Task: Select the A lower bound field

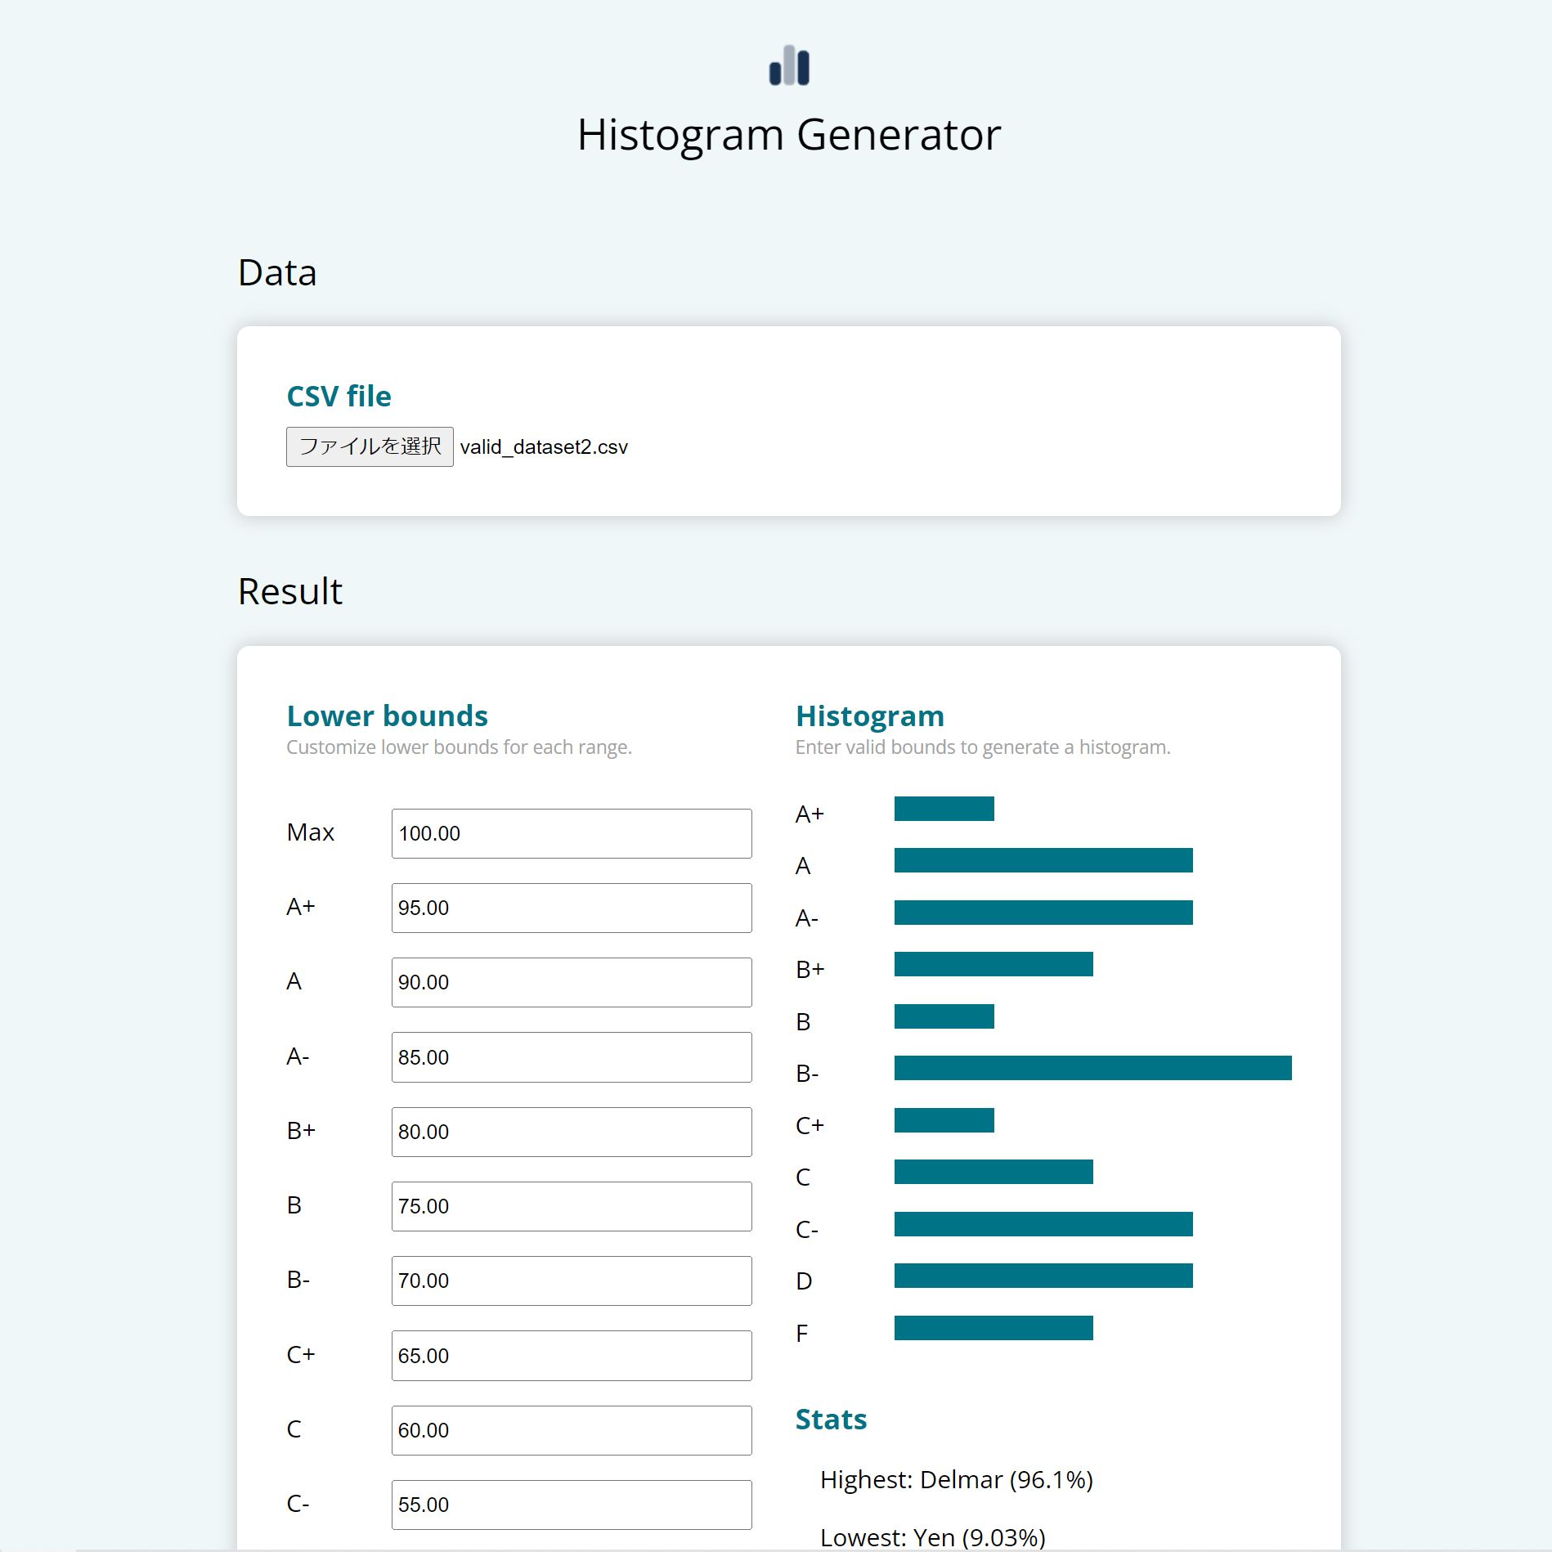Action: (x=571, y=982)
